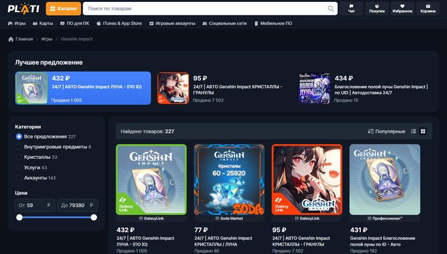Viewport: 447px width, 254px height.
Task: Open the Каталог catalog button
Action: point(63,8)
